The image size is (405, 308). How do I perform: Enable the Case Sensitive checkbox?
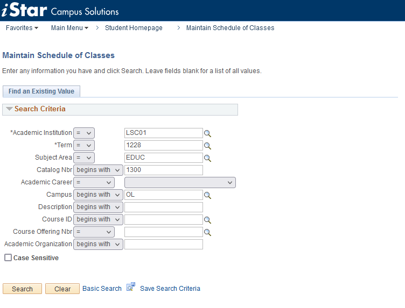click(x=8, y=258)
